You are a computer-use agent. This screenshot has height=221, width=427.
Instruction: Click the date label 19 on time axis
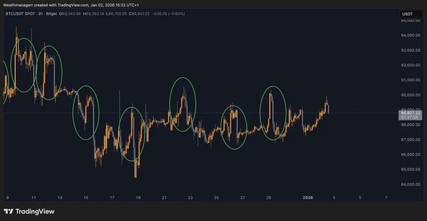[x=138, y=198]
